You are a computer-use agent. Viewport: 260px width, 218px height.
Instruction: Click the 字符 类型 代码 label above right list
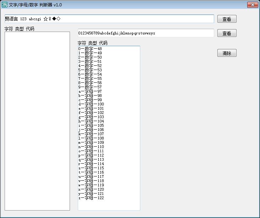coord(92,43)
